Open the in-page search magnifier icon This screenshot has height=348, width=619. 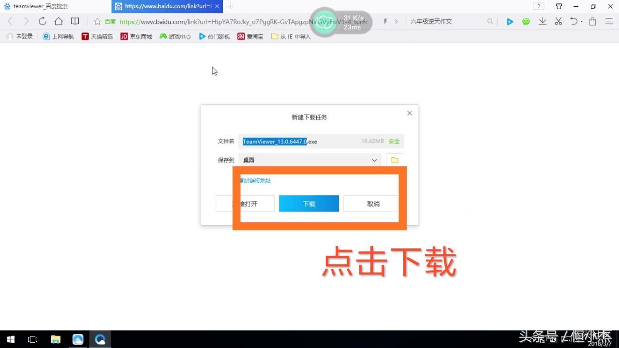coord(490,21)
